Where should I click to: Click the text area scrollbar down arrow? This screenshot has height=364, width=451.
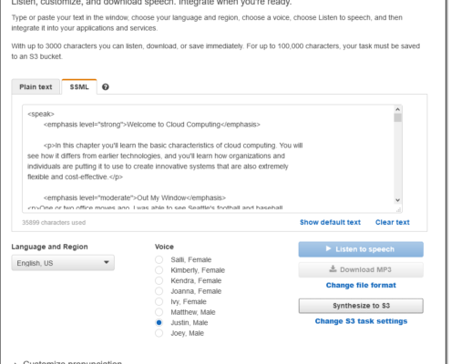pyautogui.click(x=397, y=200)
